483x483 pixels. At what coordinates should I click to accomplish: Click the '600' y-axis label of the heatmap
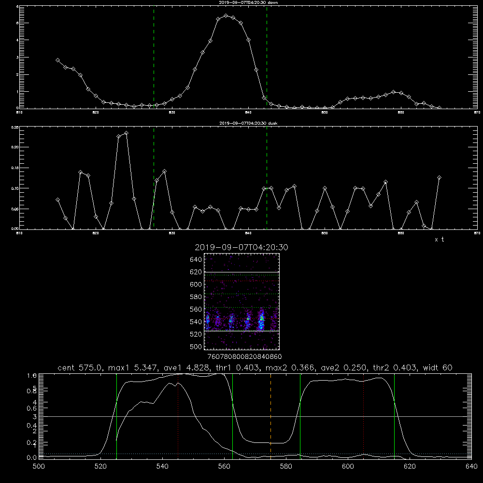click(x=196, y=284)
